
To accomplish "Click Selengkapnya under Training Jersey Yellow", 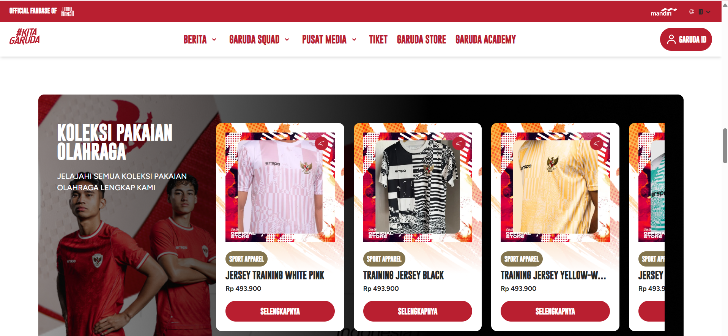I will [x=555, y=311].
